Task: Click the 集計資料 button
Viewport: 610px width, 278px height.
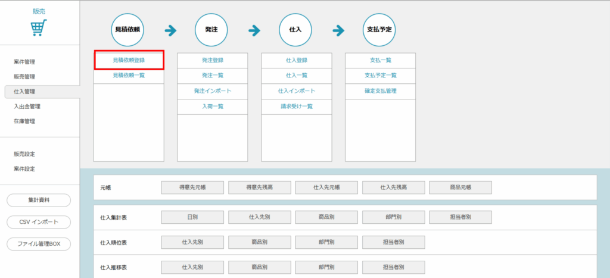Action: coord(39,200)
